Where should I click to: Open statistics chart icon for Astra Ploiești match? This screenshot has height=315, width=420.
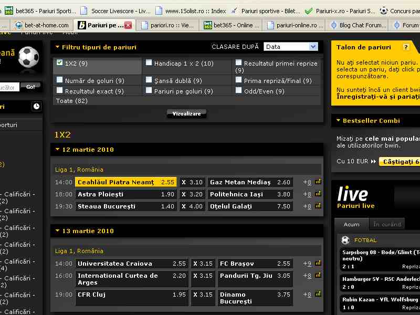[318, 194]
